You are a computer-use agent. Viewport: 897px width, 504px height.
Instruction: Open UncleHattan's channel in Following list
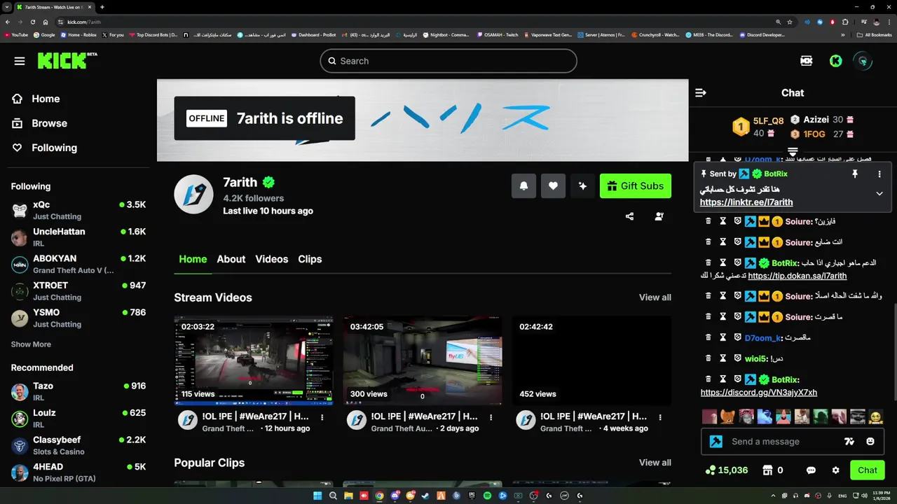coord(78,237)
